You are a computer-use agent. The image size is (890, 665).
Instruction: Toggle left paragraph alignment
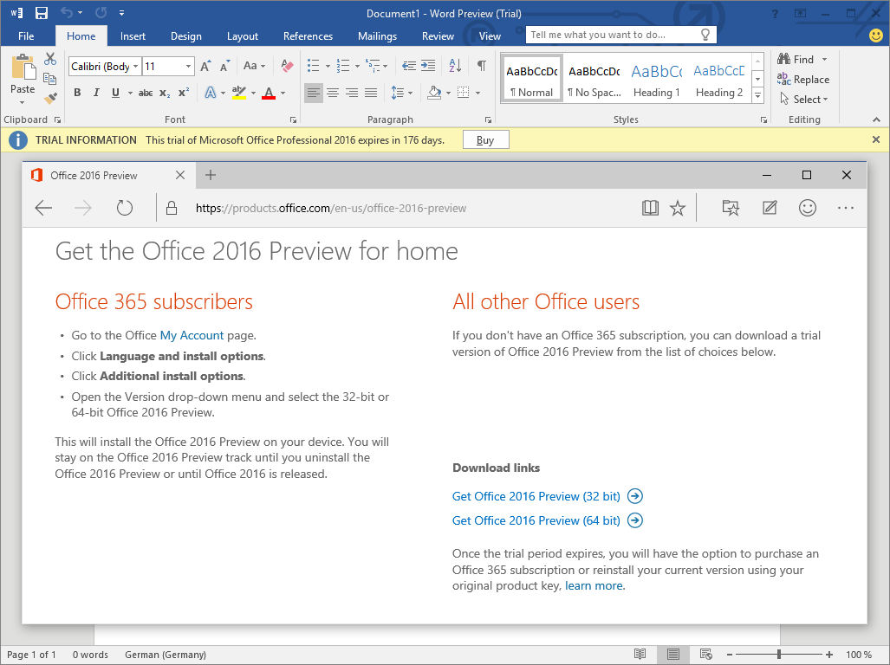[314, 93]
